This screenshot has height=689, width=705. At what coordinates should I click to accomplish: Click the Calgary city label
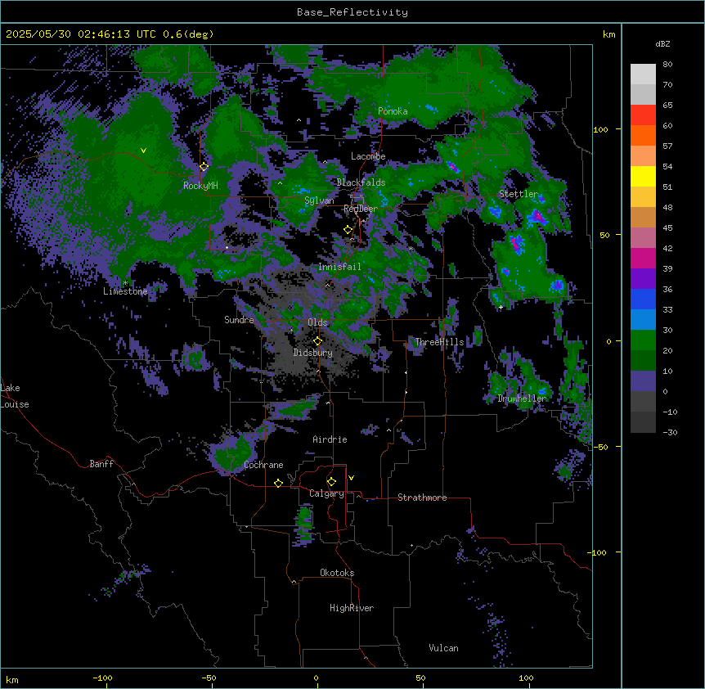click(327, 493)
